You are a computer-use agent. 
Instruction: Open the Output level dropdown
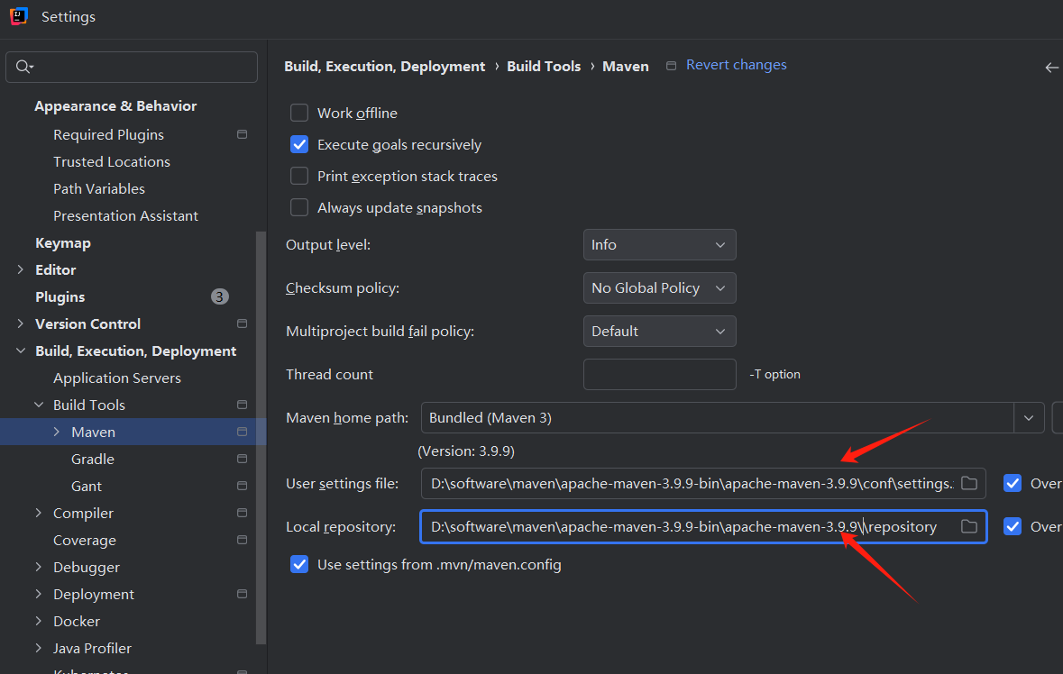pyautogui.click(x=660, y=244)
